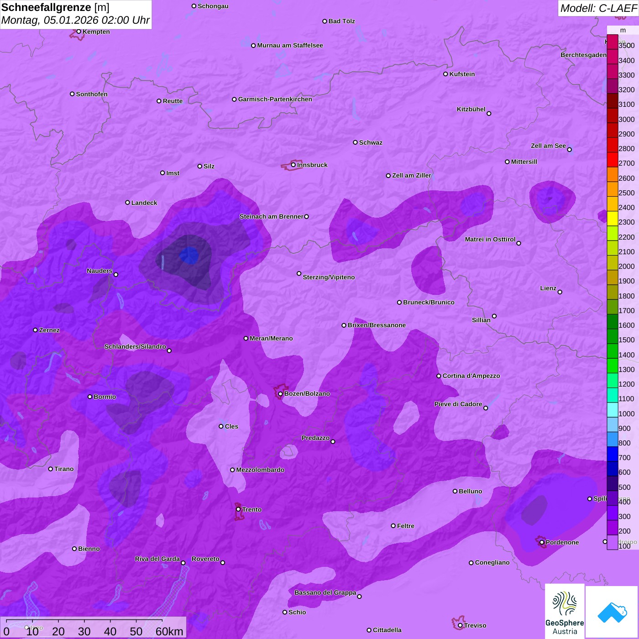This screenshot has width=639, height=639.
Task: Select the Bormio marker dot
Action: (x=90, y=397)
